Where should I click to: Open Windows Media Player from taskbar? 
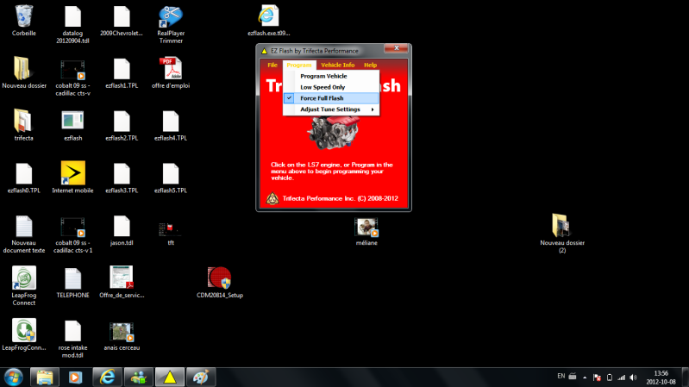click(x=76, y=378)
